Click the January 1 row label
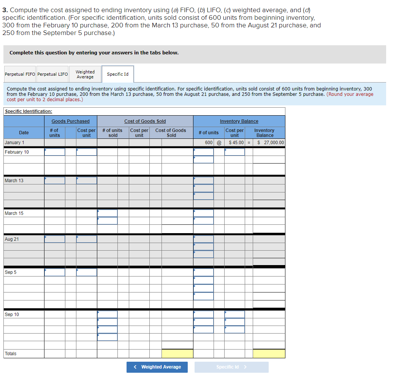 [14, 143]
